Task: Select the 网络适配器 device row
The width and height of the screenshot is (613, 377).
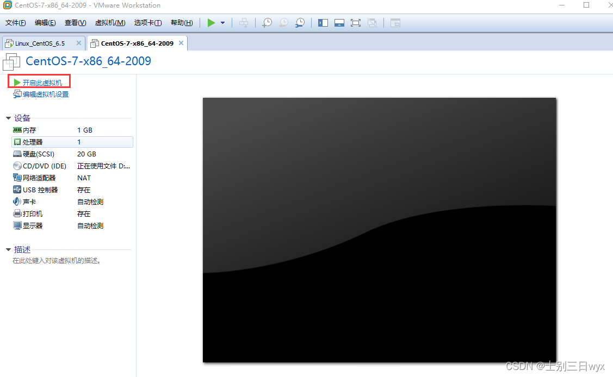Action: pos(72,178)
